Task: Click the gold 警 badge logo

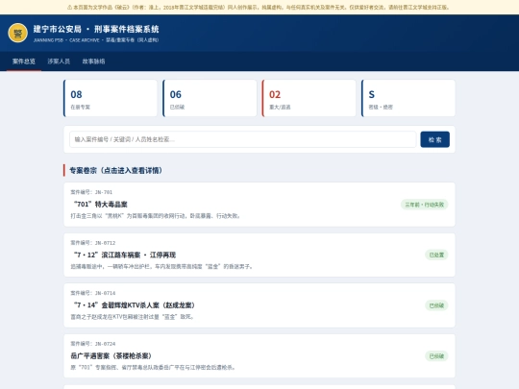Action: pos(18,33)
